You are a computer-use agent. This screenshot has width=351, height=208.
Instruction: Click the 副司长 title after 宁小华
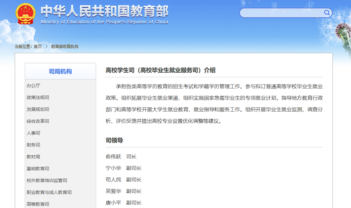134,168
